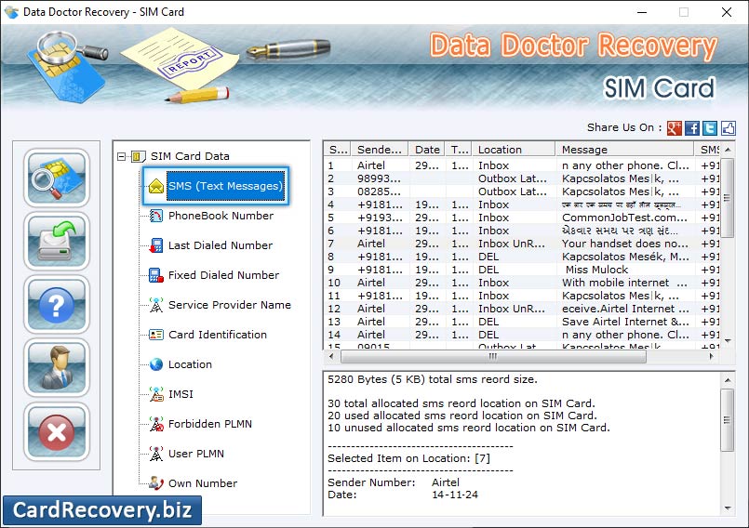Click the SMS table vertical scrollbar thumb
Viewport: 749px width, 528px height.
[728, 198]
